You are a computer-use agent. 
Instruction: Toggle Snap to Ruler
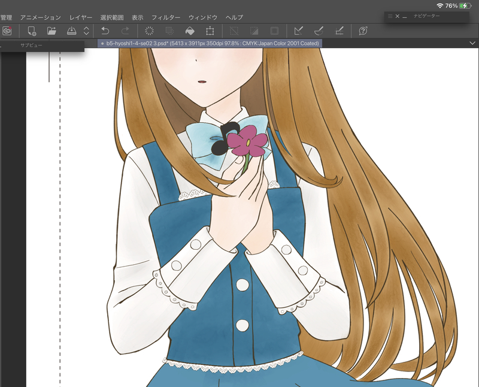coord(299,31)
